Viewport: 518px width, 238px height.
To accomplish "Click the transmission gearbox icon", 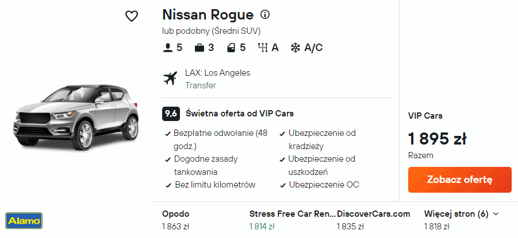I will pyautogui.click(x=263, y=48).
